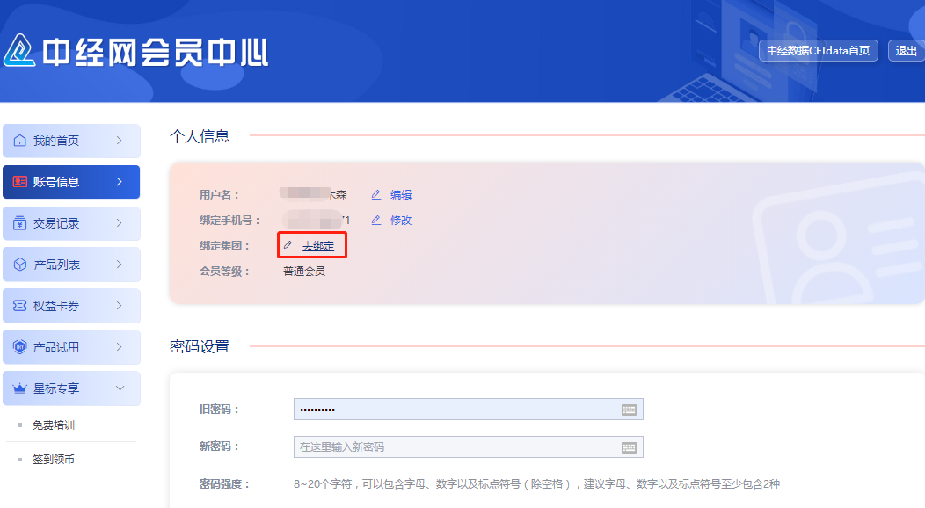Click the home icon beside 我的首页

point(19,141)
